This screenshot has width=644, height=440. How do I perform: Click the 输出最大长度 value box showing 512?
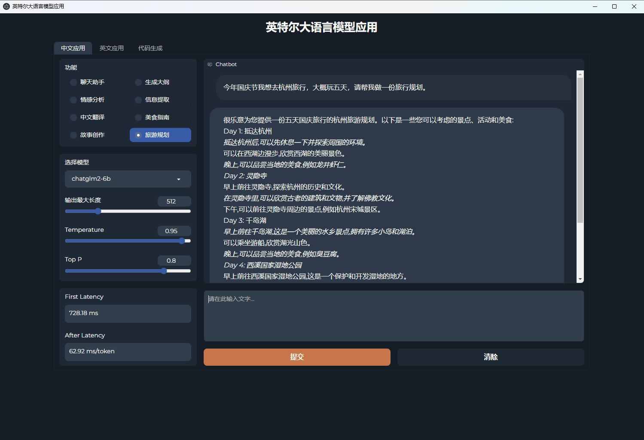point(174,201)
